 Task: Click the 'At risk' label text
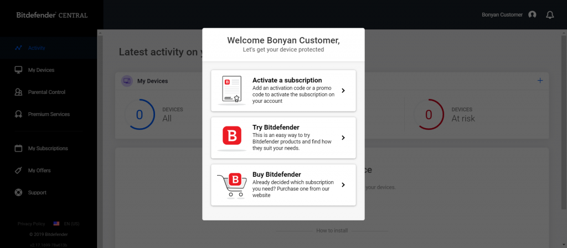click(463, 119)
